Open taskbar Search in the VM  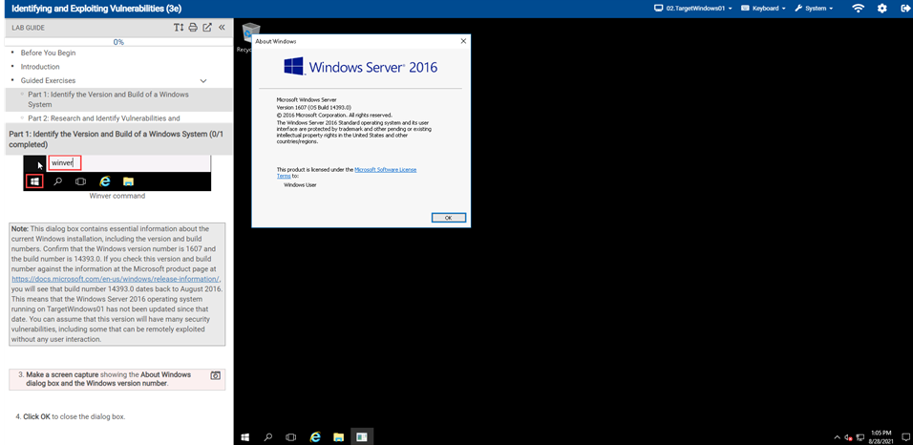[268, 436]
